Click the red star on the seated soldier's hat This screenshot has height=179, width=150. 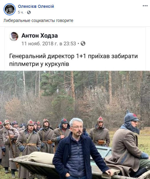click(x=135, y=116)
